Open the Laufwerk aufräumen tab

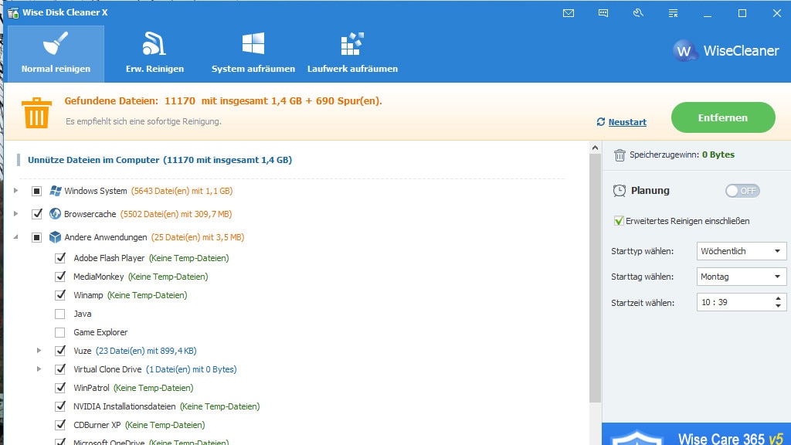point(352,54)
